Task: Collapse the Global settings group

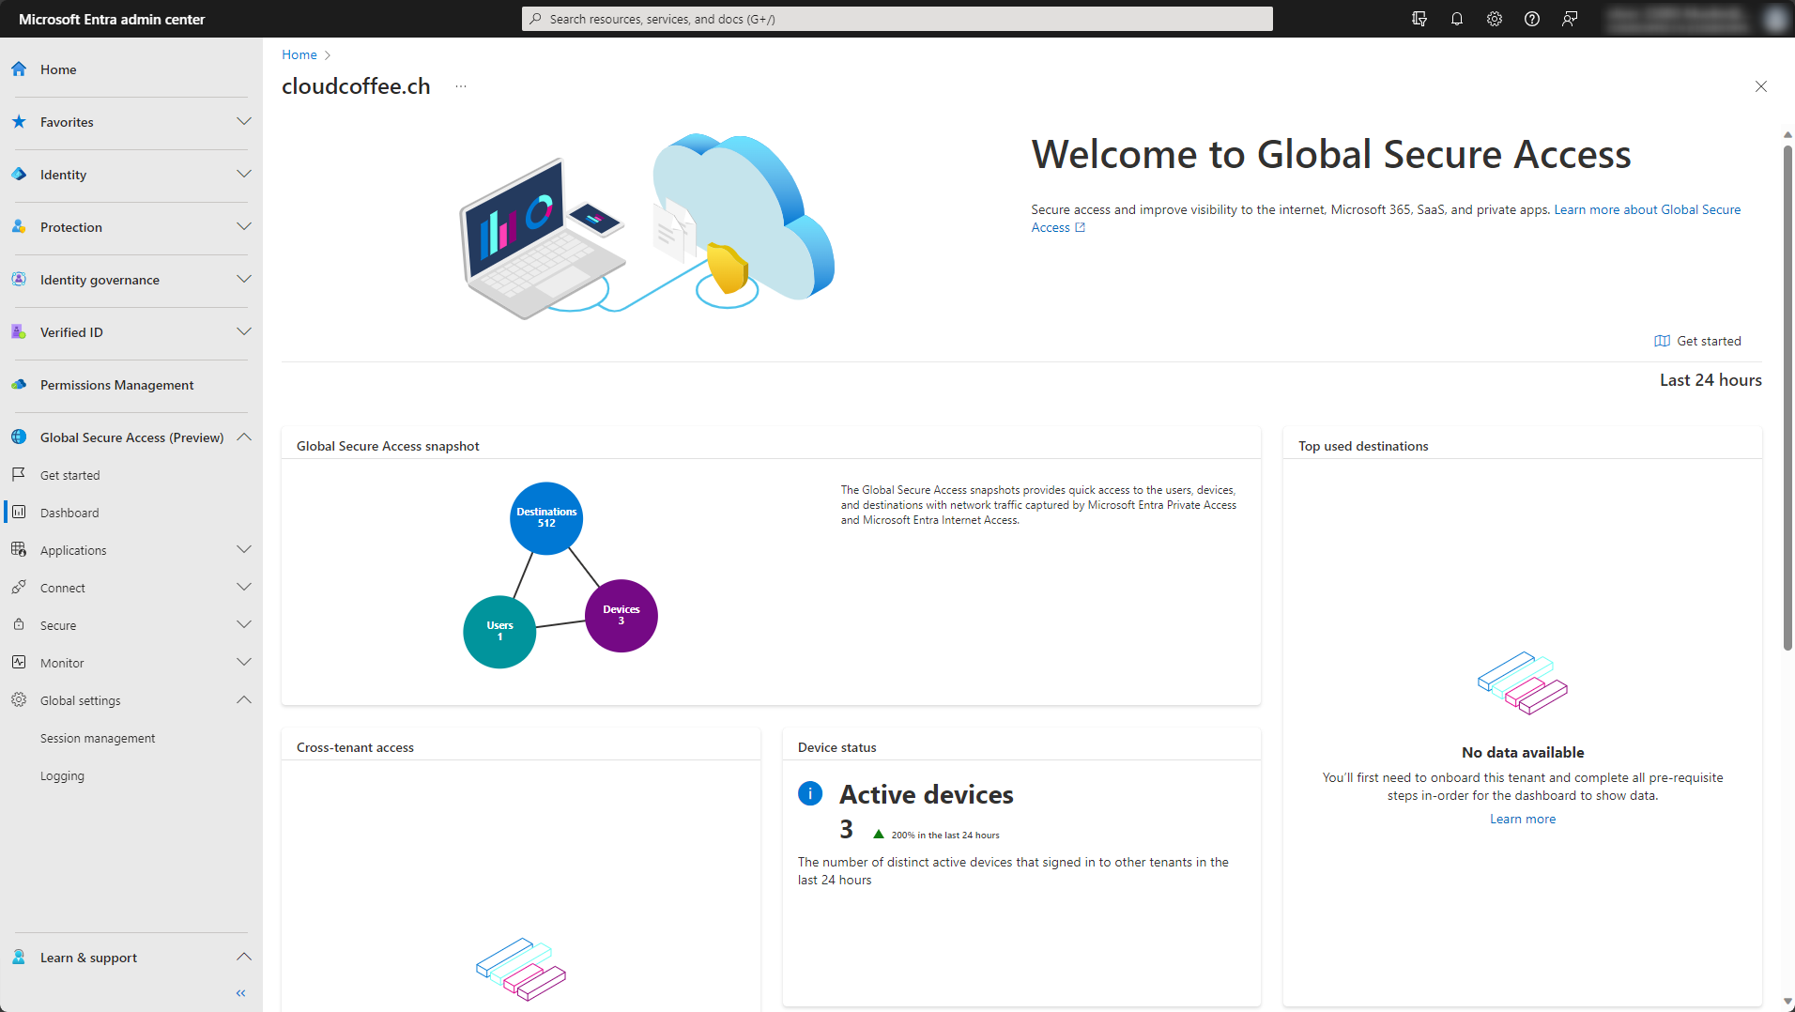Action: (243, 700)
